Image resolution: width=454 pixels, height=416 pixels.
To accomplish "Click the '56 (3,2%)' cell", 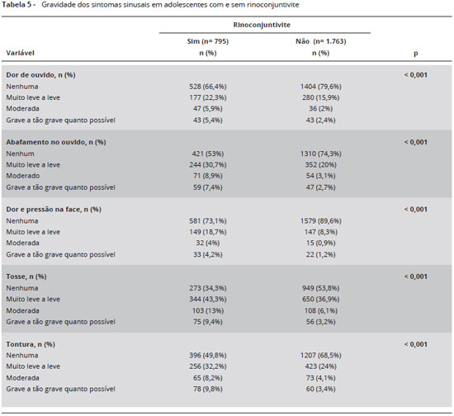I will pos(321,322).
